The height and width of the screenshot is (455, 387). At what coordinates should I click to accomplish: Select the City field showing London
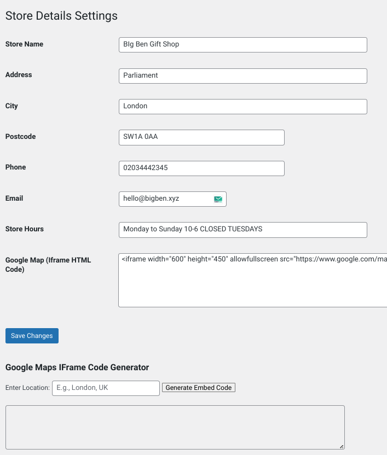(242, 107)
